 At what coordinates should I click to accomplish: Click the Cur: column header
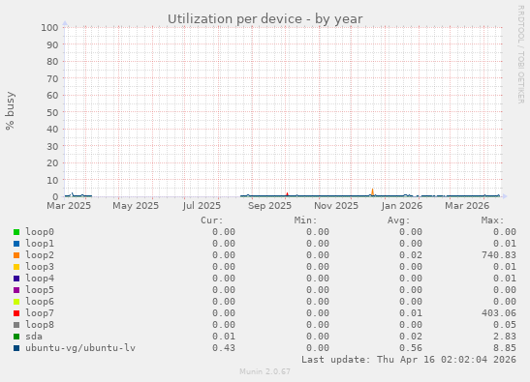212,220
